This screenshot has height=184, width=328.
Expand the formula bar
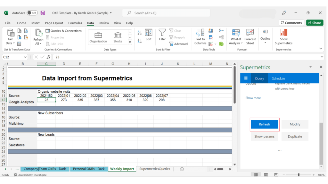tap(322, 57)
